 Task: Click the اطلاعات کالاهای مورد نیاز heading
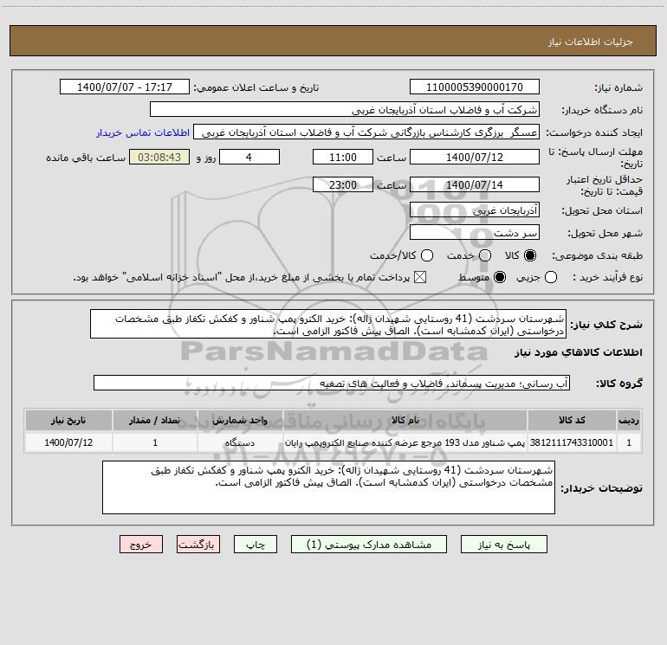coord(578,352)
